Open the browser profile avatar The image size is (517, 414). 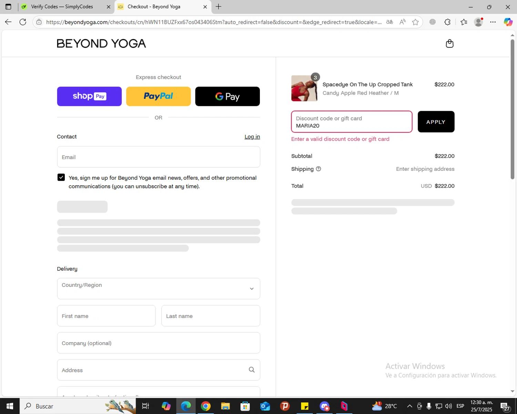tap(478, 22)
